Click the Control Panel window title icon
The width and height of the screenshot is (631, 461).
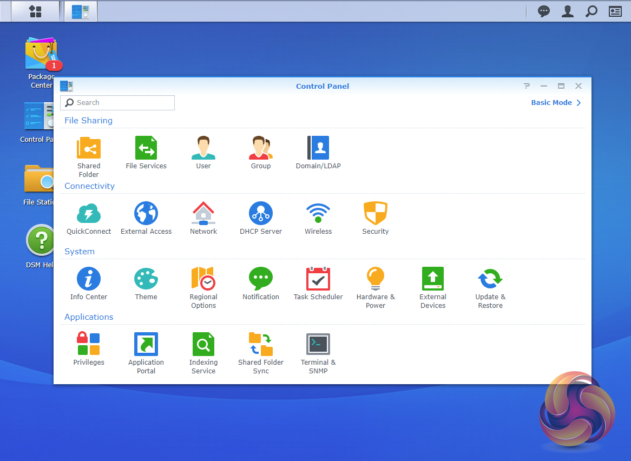coord(67,86)
